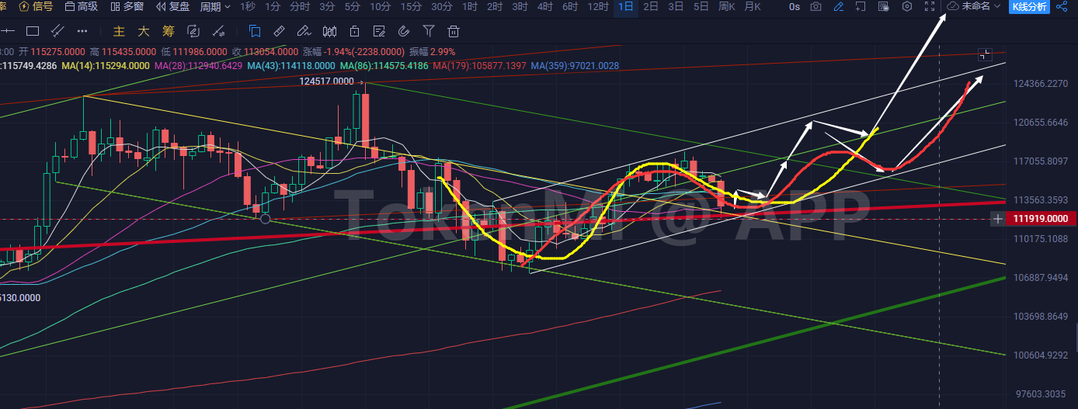This screenshot has height=409, width=1078.
Task: Click the share icon
Action: 1063,7
